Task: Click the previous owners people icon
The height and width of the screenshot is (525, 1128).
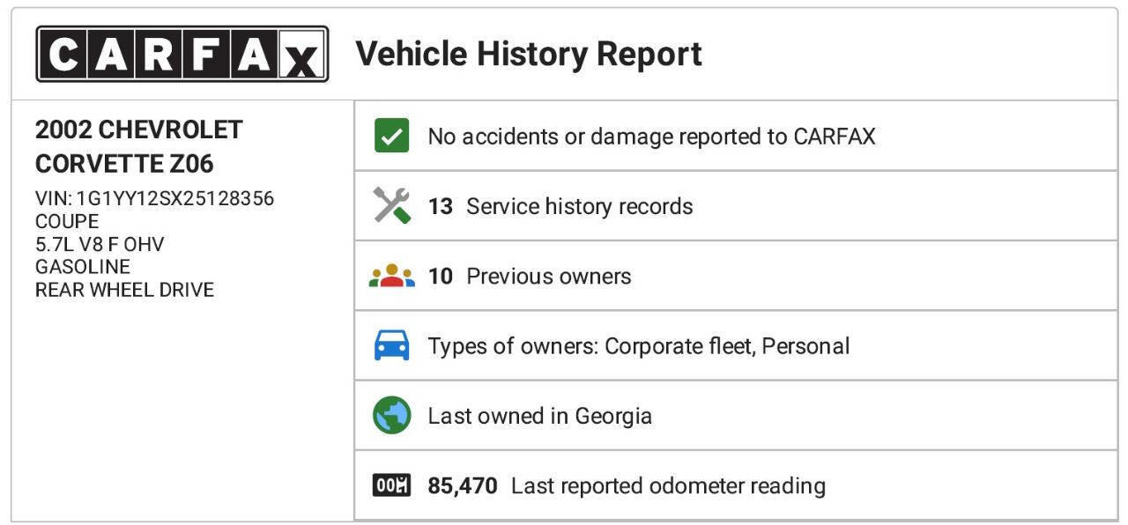Action: pos(391,277)
